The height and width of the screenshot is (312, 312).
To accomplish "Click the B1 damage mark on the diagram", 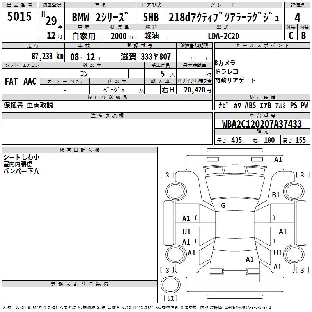I will click(x=276, y=195).
